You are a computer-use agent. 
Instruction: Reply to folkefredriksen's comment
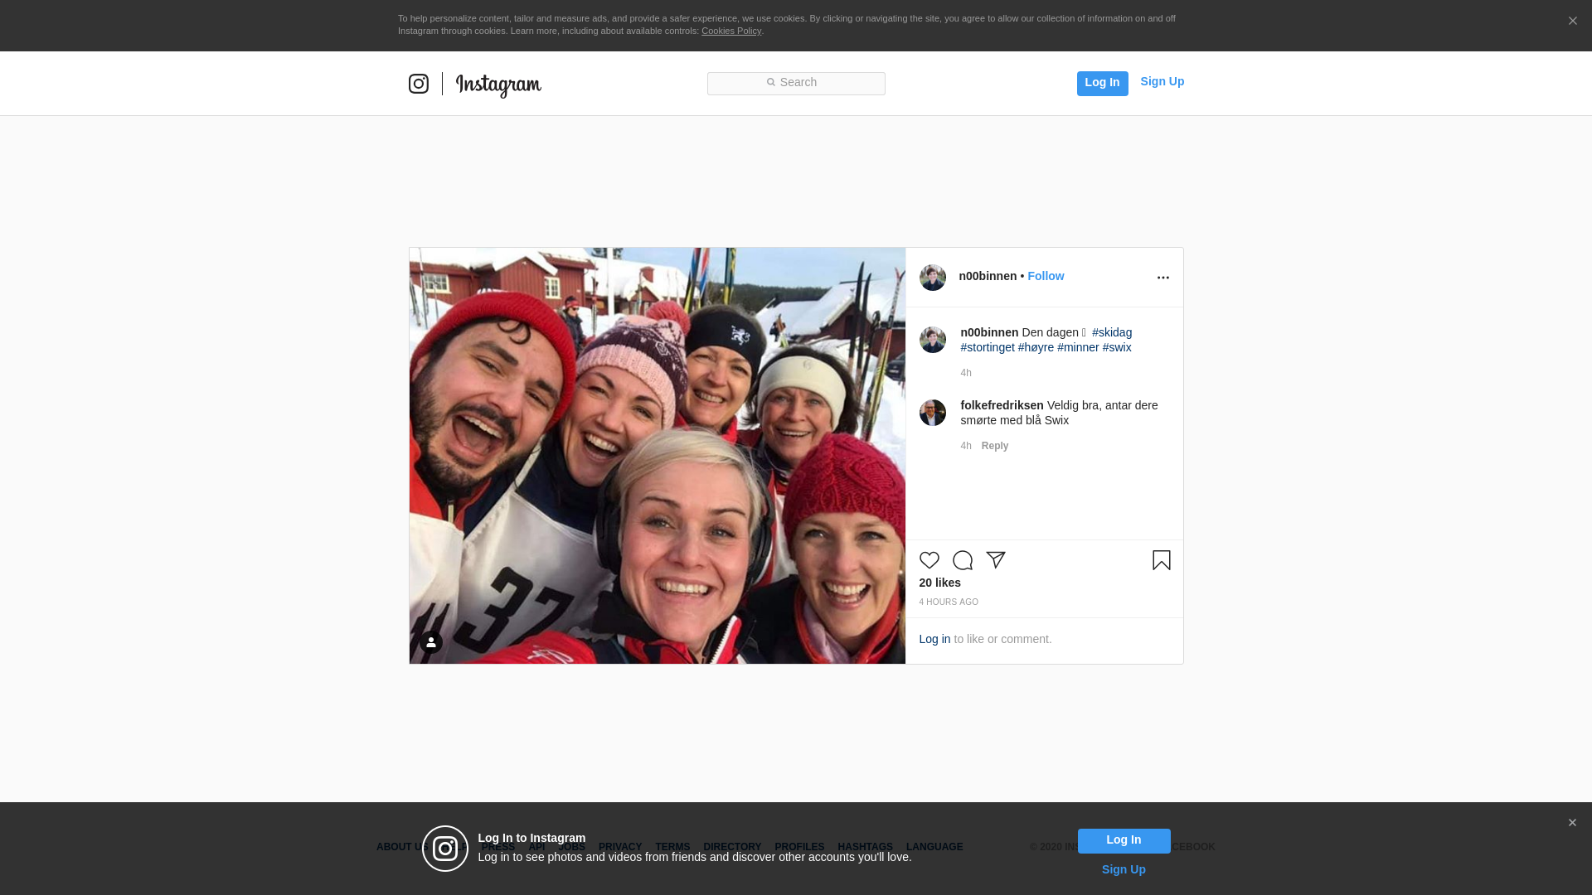pyautogui.click(x=994, y=446)
